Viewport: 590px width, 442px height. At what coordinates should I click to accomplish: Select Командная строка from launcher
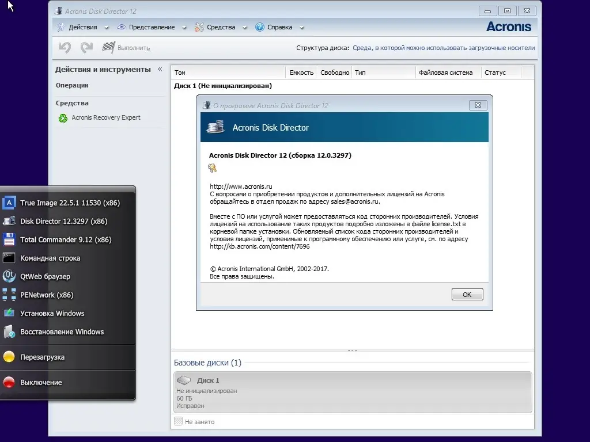[x=68, y=258]
